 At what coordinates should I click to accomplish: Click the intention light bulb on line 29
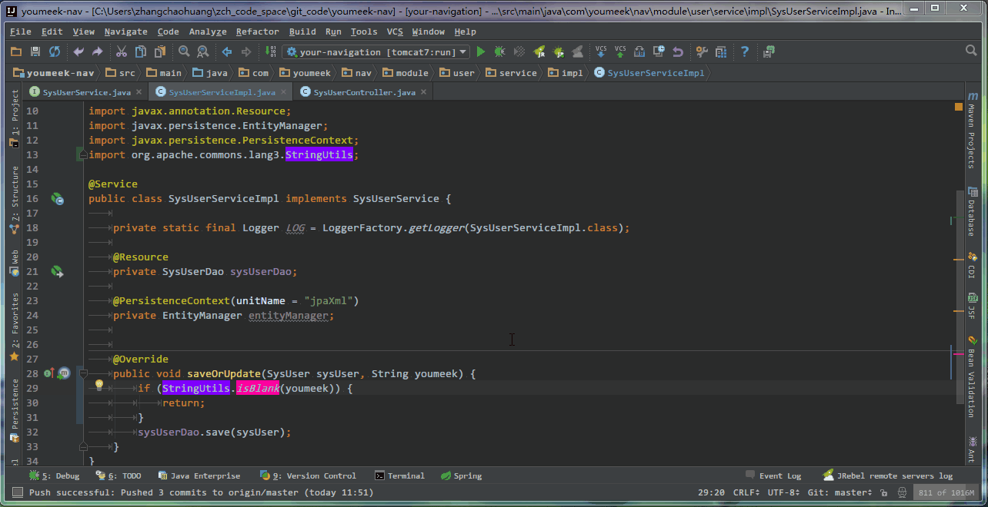point(98,384)
